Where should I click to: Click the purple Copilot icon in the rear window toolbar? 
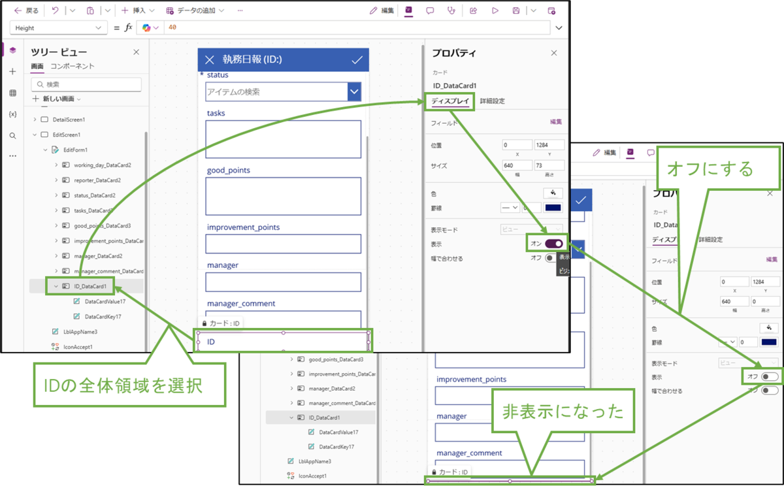630,152
